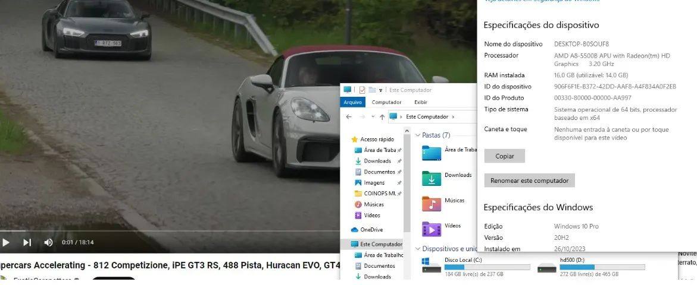Collapse the Pastas section
697x285 pixels.
(x=418, y=135)
